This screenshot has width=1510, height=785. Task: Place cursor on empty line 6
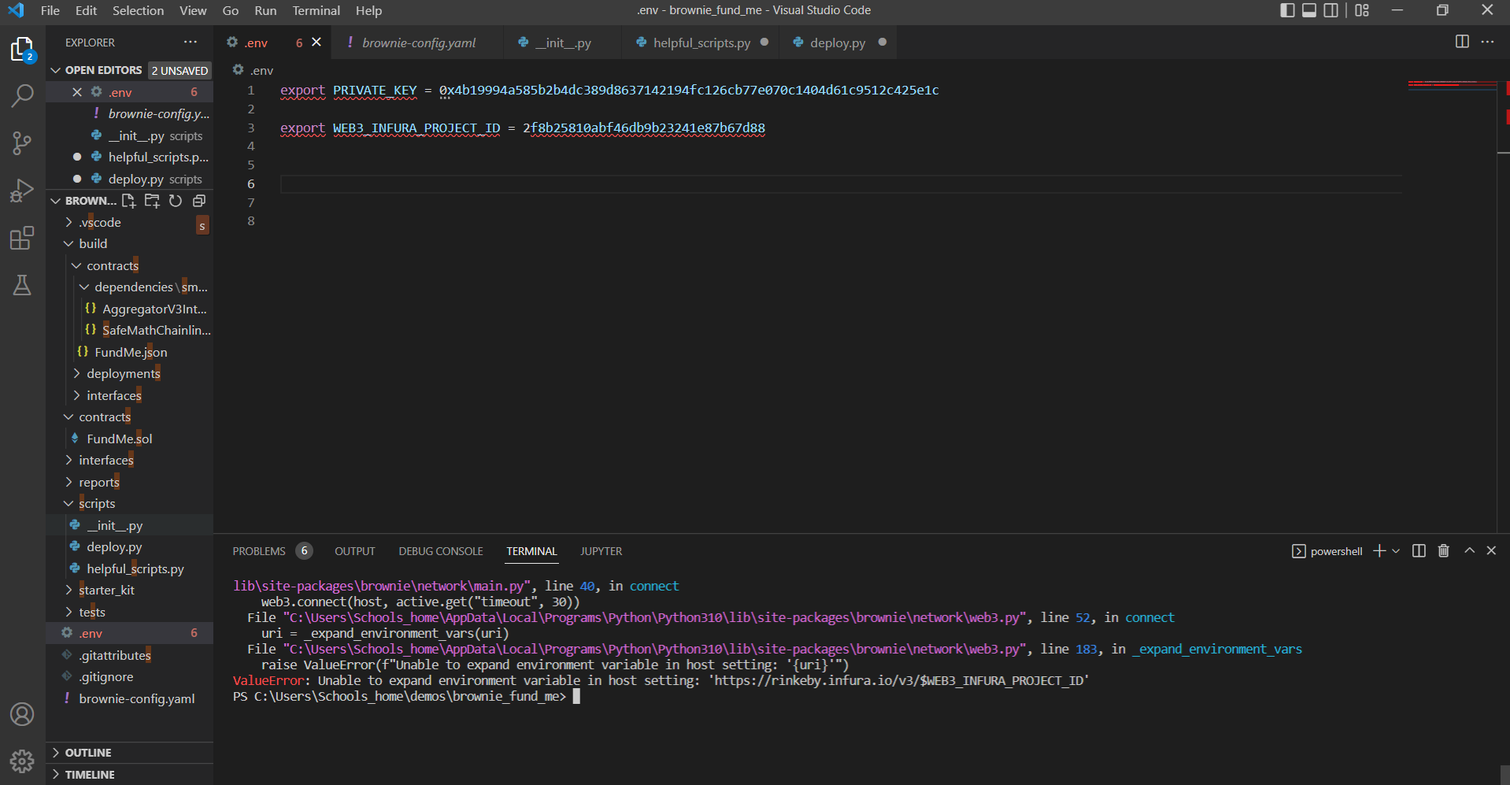coord(841,183)
